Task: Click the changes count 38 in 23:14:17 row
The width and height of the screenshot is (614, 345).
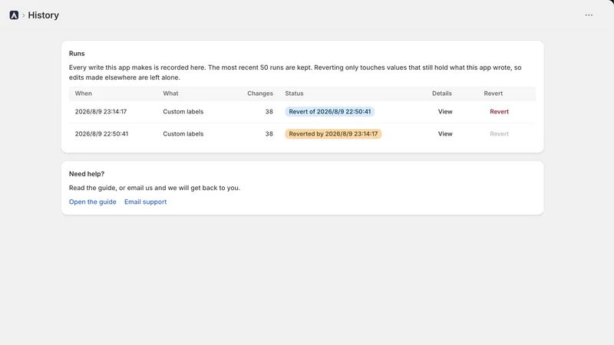Action: click(x=269, y=111)
